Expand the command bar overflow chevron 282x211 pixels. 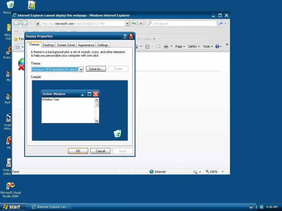227,44
